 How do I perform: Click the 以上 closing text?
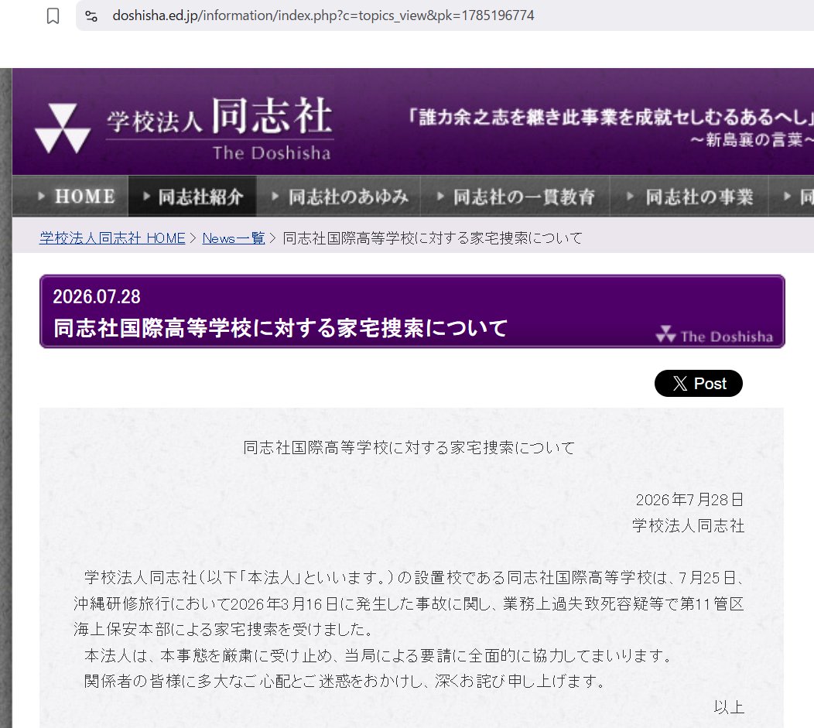(729, 707)
